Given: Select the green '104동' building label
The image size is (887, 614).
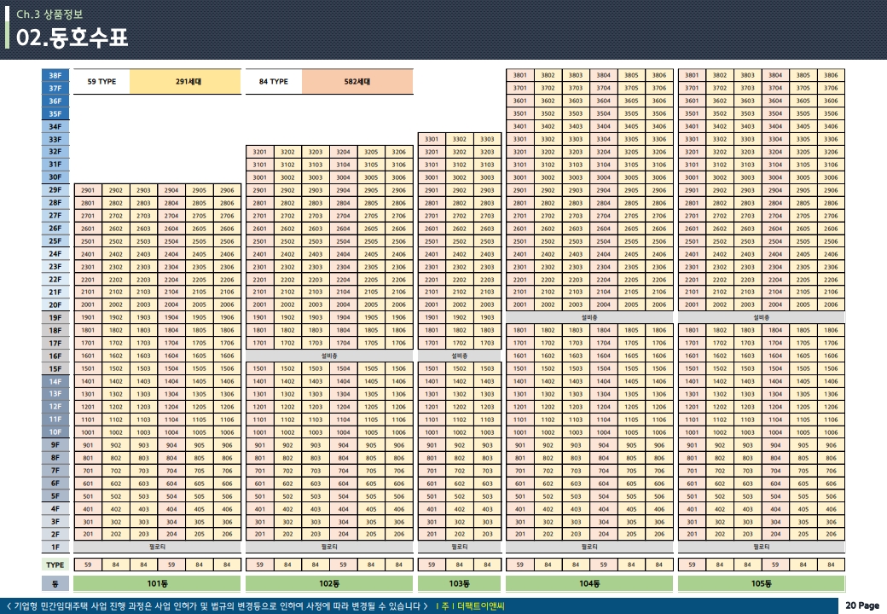Looking at the screenshot, I should click(x=589, y=583).
